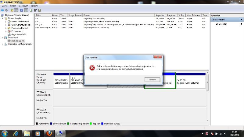Open Firefox from the taskbar
This screenshot has height=137, width=244.
click(x=49, y=133)
